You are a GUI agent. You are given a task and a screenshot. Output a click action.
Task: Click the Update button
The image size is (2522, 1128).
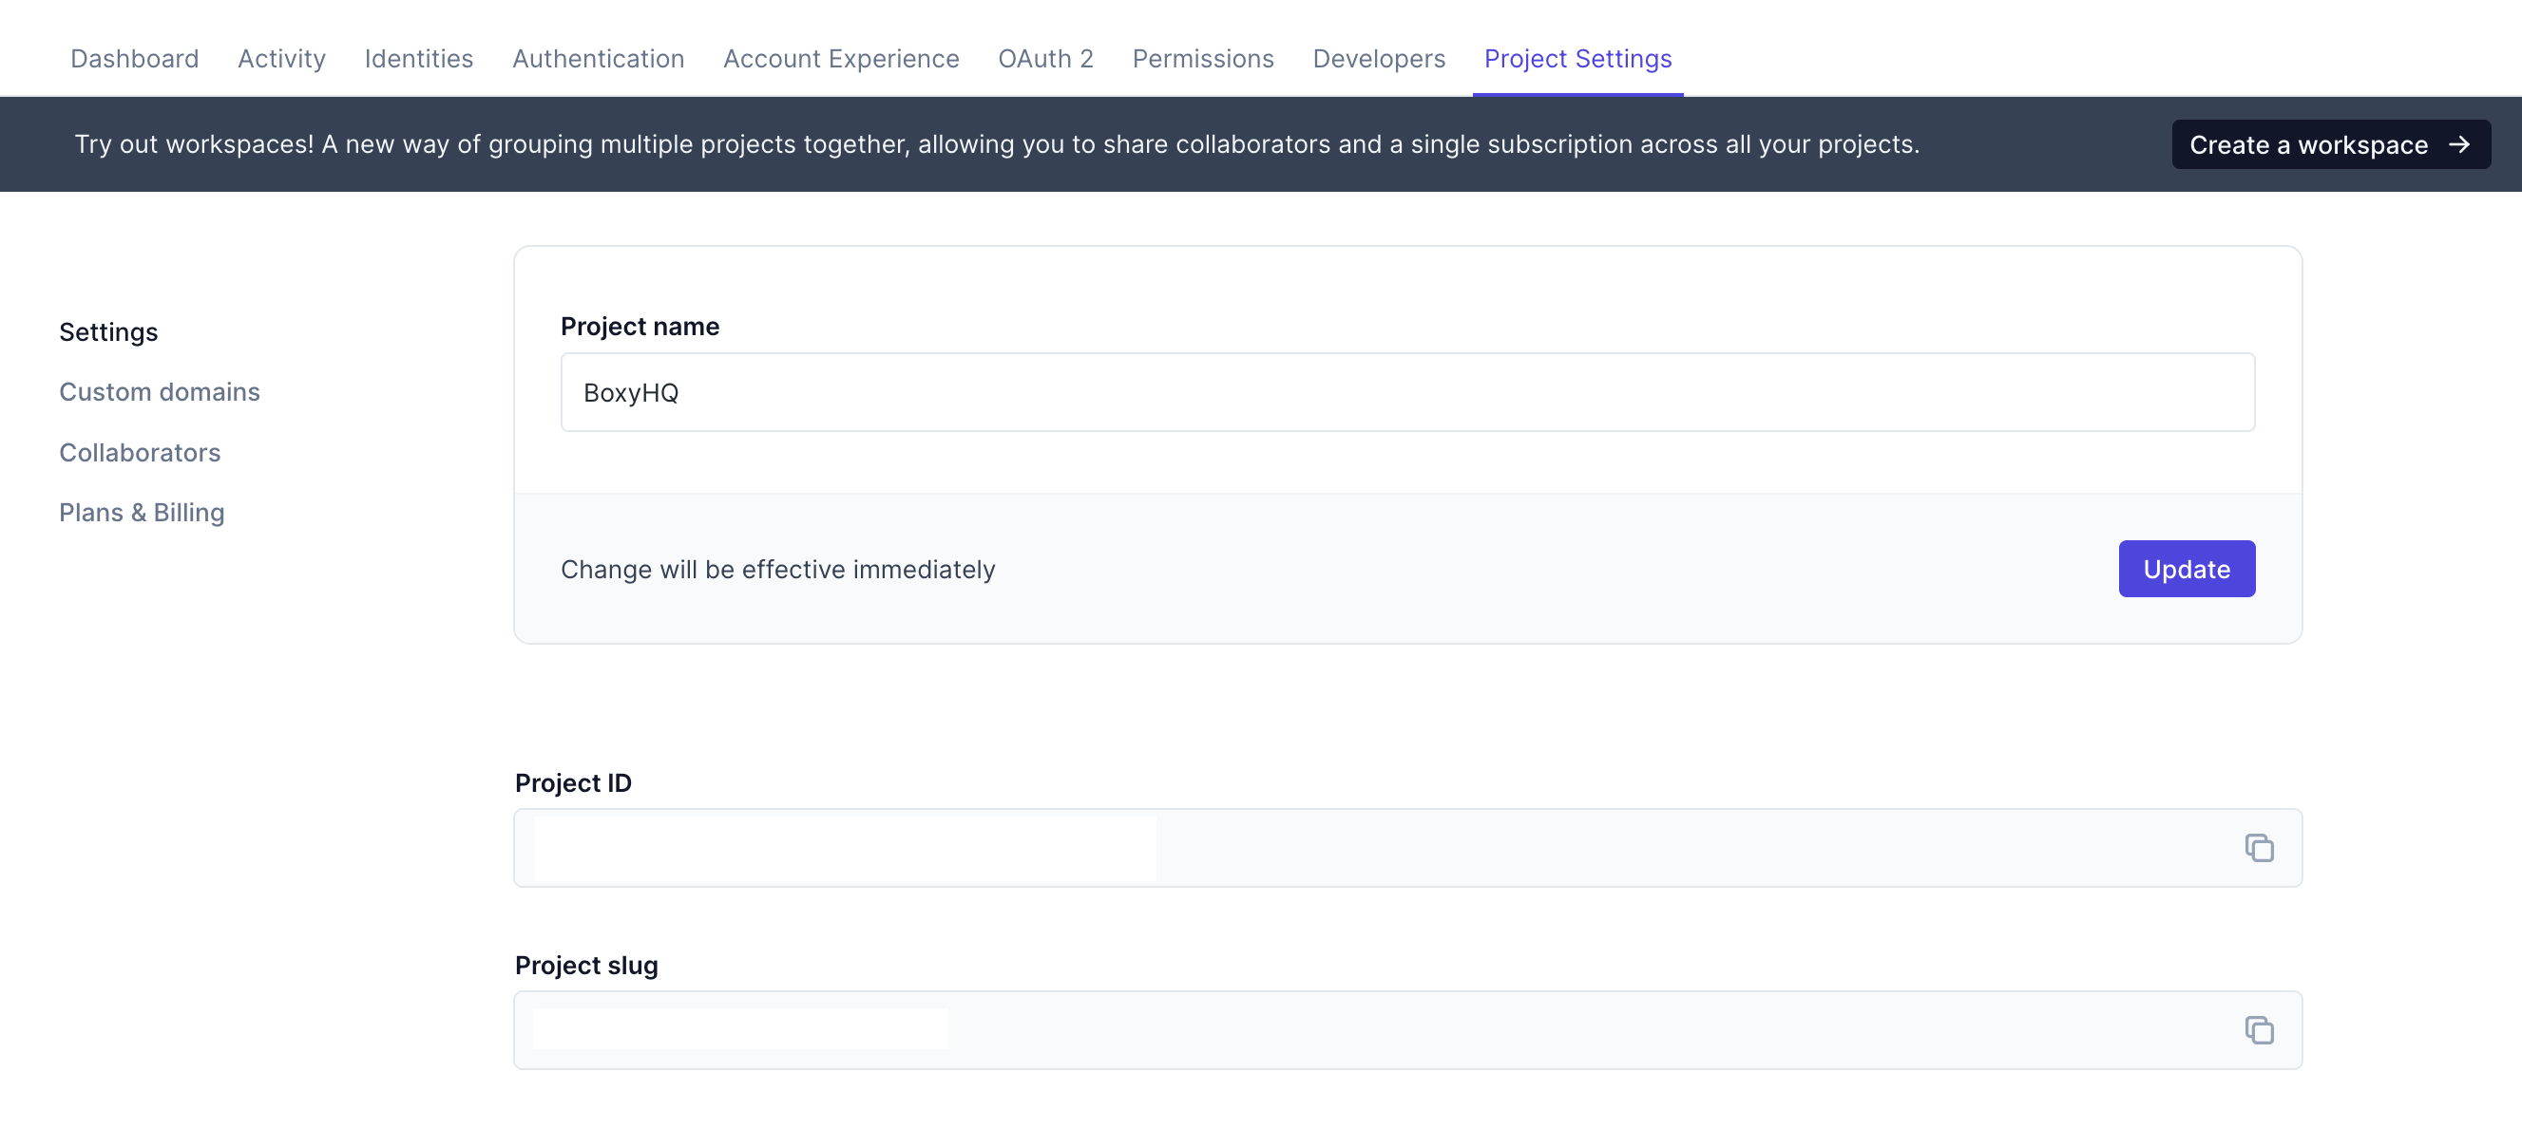pos(2186,569)
